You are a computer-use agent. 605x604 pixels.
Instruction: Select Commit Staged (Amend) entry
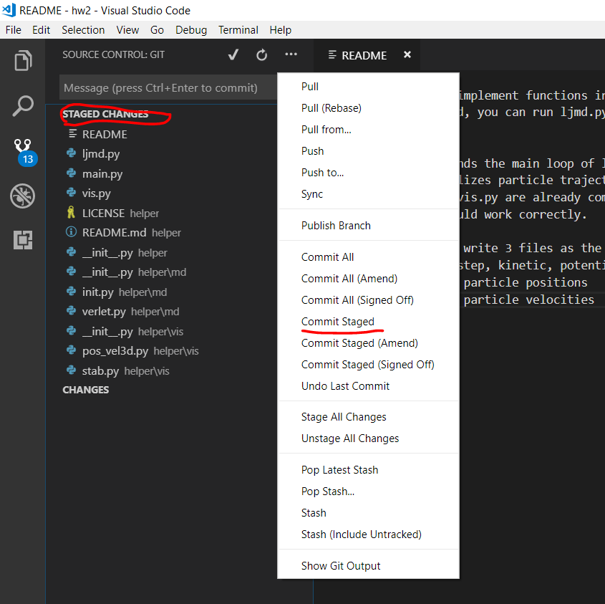(x=368, y=343)
